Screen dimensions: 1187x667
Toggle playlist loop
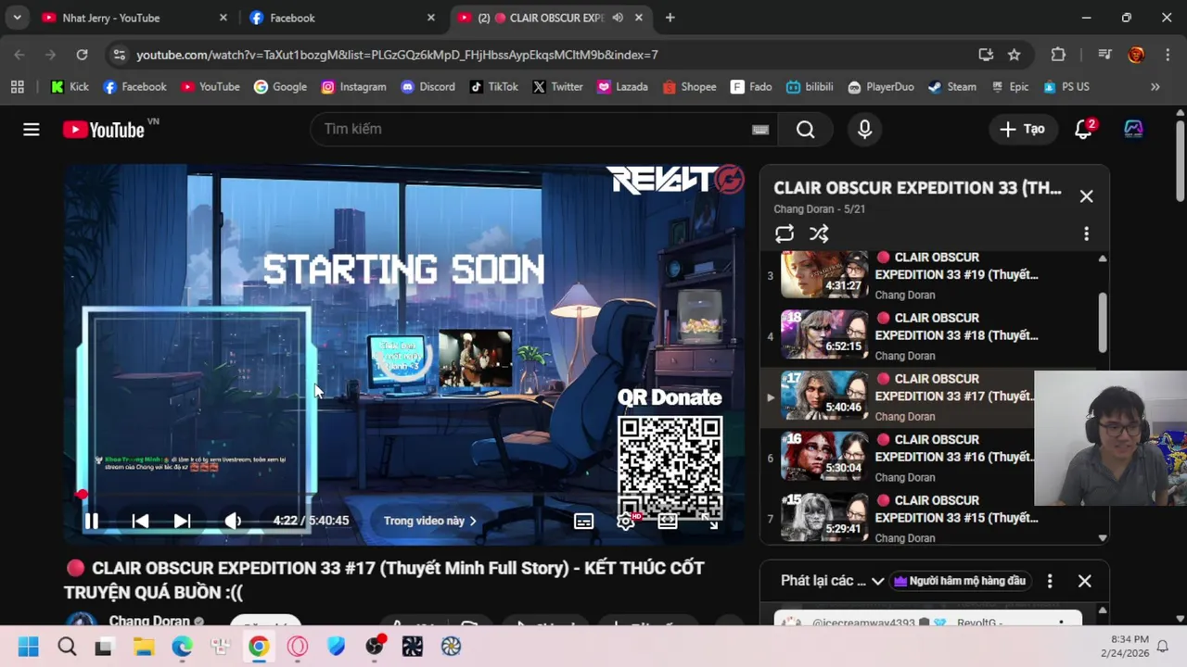point(785,233)
